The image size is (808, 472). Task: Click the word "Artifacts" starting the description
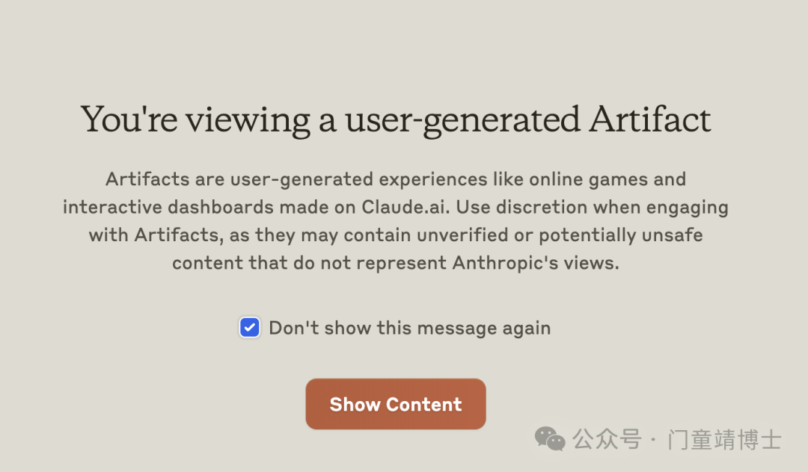pyautogui.click(x=147, y=179)
